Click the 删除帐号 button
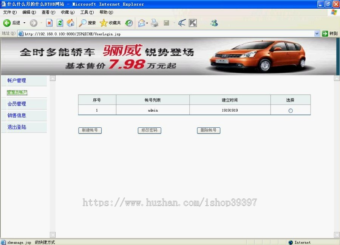This screenshot has height=245, width=340. (x=209, y=130)
